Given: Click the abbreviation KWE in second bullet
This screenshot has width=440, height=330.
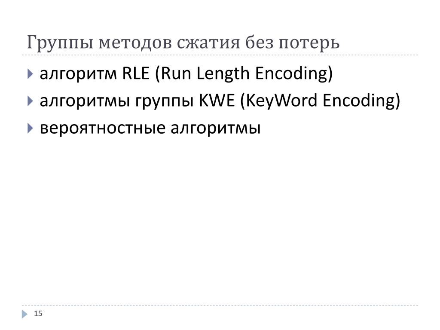Looking at the screenshot, I should click(217, 101).
